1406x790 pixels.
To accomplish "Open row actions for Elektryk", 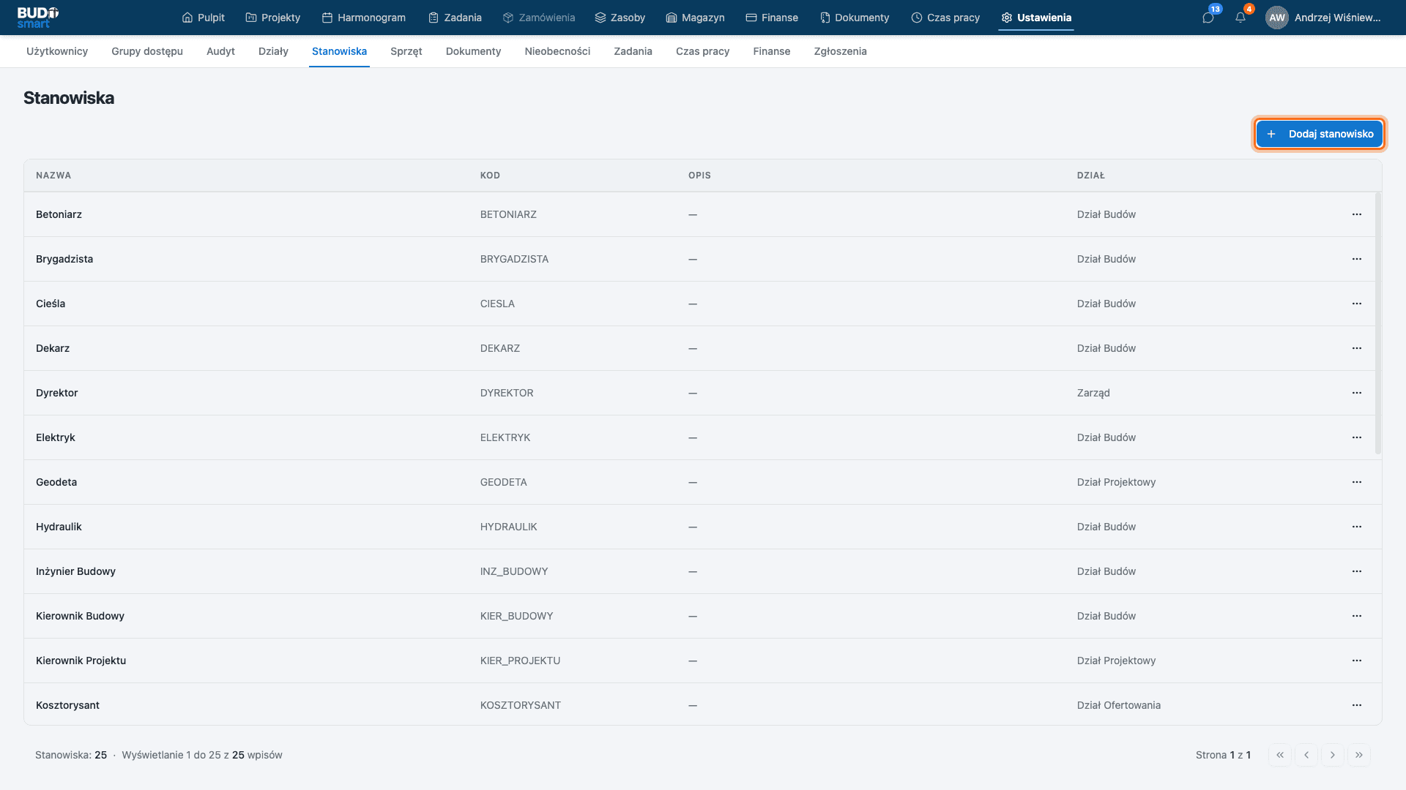I will tap(1357, 437).
